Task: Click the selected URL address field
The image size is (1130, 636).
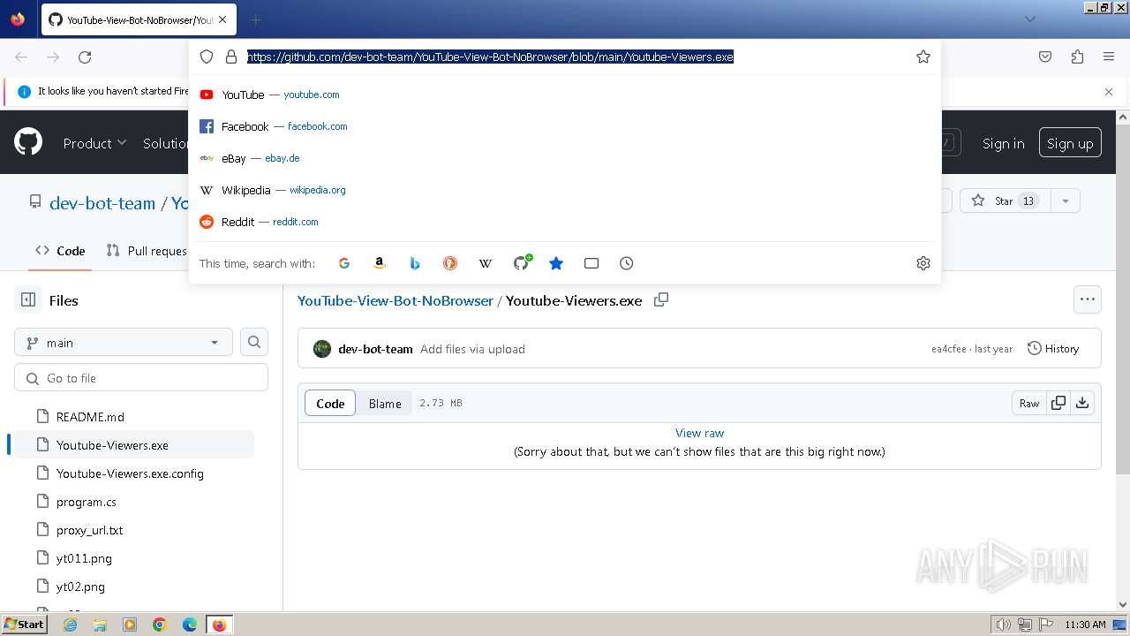Action: click(x=490, y=57)
